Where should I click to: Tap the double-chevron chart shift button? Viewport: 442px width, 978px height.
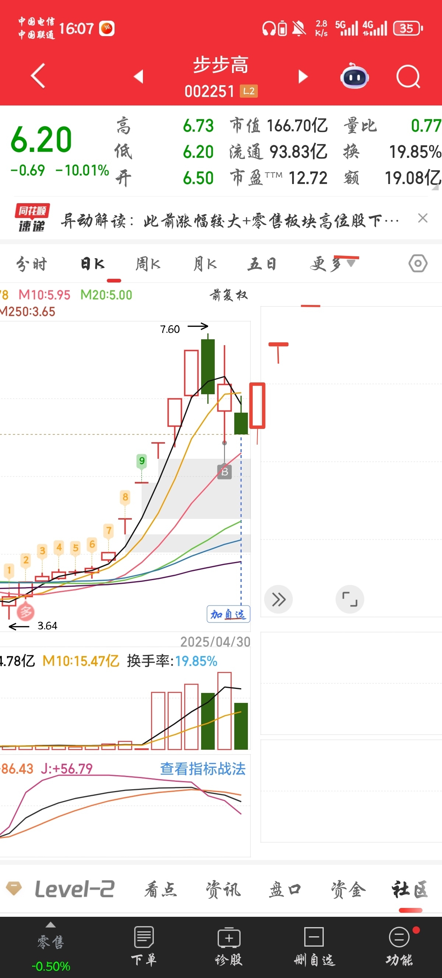[278, 600]
